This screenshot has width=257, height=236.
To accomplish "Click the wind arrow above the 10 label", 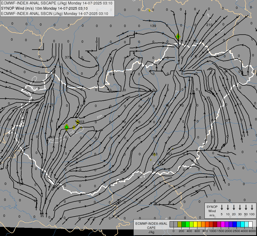I will coord(228,207).
